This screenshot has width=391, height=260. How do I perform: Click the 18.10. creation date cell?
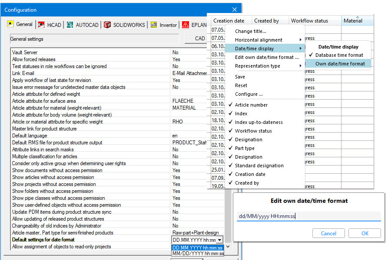click(x=218, y=120)
